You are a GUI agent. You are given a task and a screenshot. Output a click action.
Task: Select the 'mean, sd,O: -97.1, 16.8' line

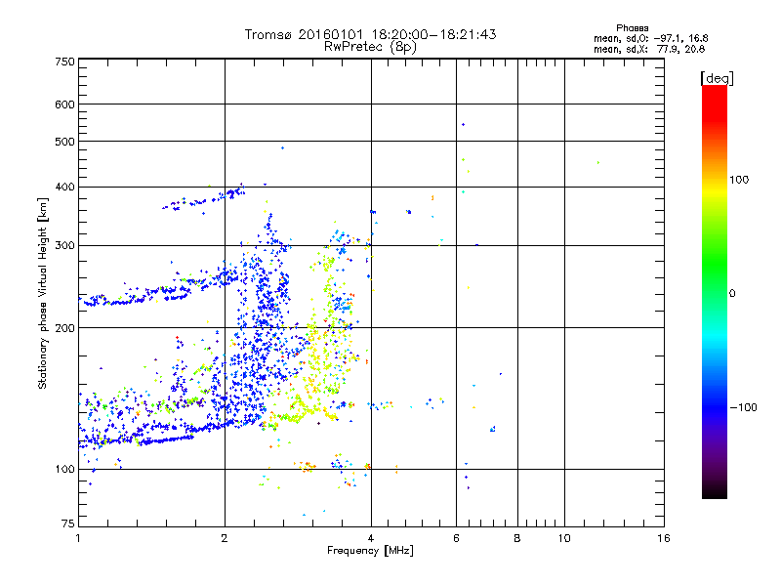pyautogui.click(x=650, y=38)
